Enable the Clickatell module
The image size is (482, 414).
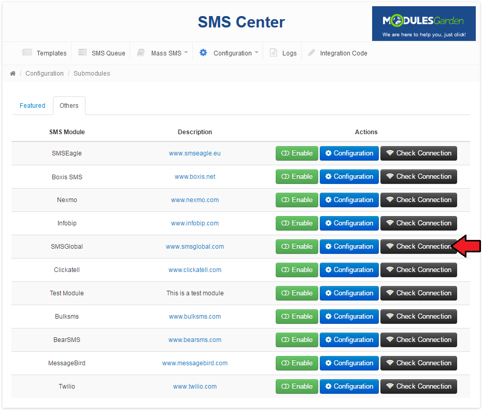296,270
